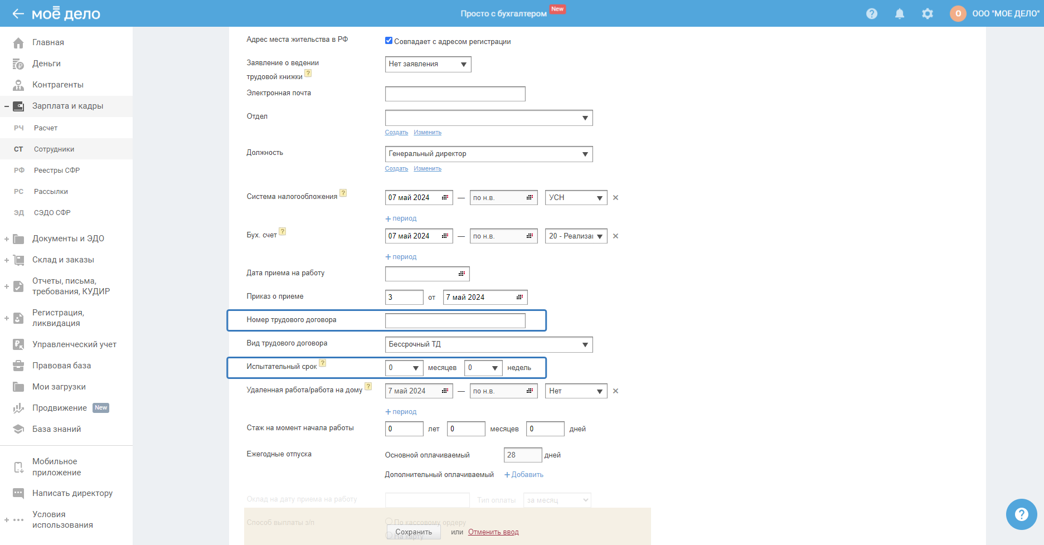Image resolution: width=1044 pixels, height=545 pixels.
Task: Remove the Бух. счет period row
Action: (616, 236)
